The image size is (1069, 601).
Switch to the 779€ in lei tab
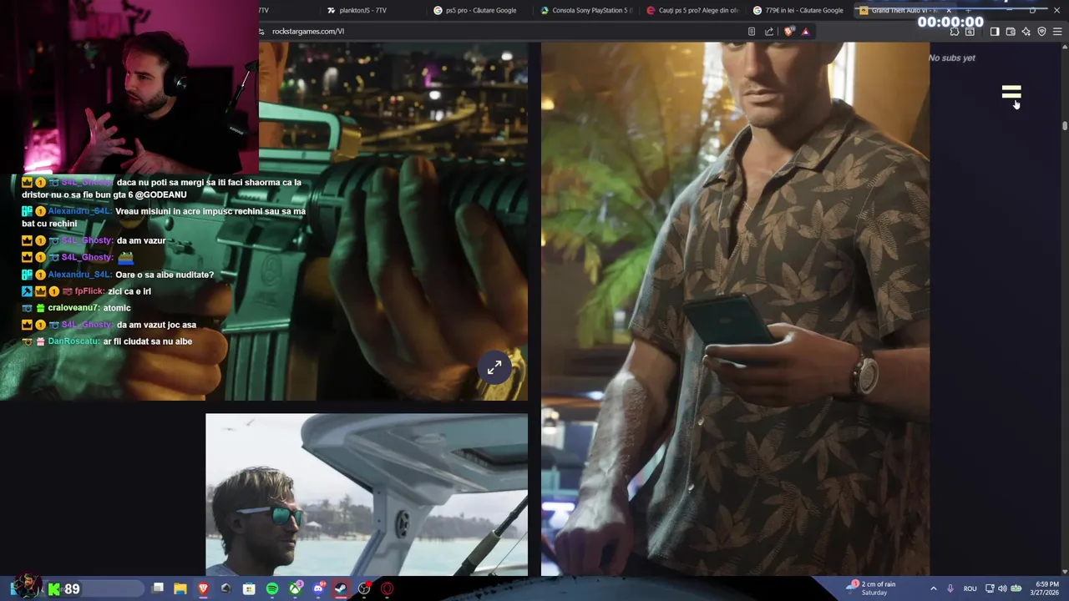800,10
